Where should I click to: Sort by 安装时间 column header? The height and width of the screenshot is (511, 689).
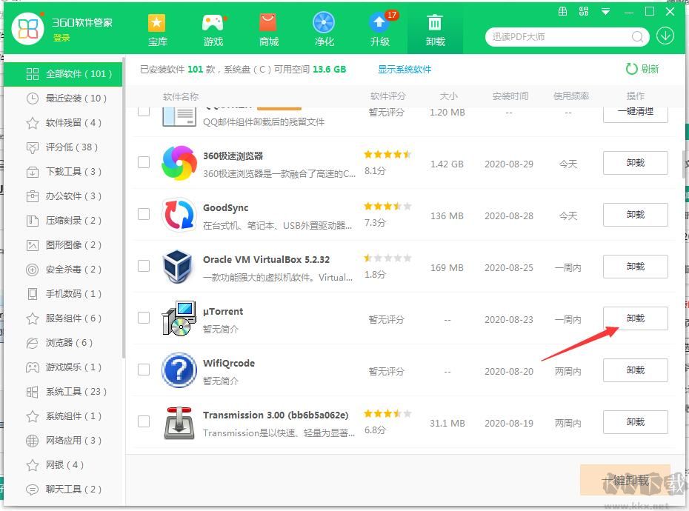point(510,96)
